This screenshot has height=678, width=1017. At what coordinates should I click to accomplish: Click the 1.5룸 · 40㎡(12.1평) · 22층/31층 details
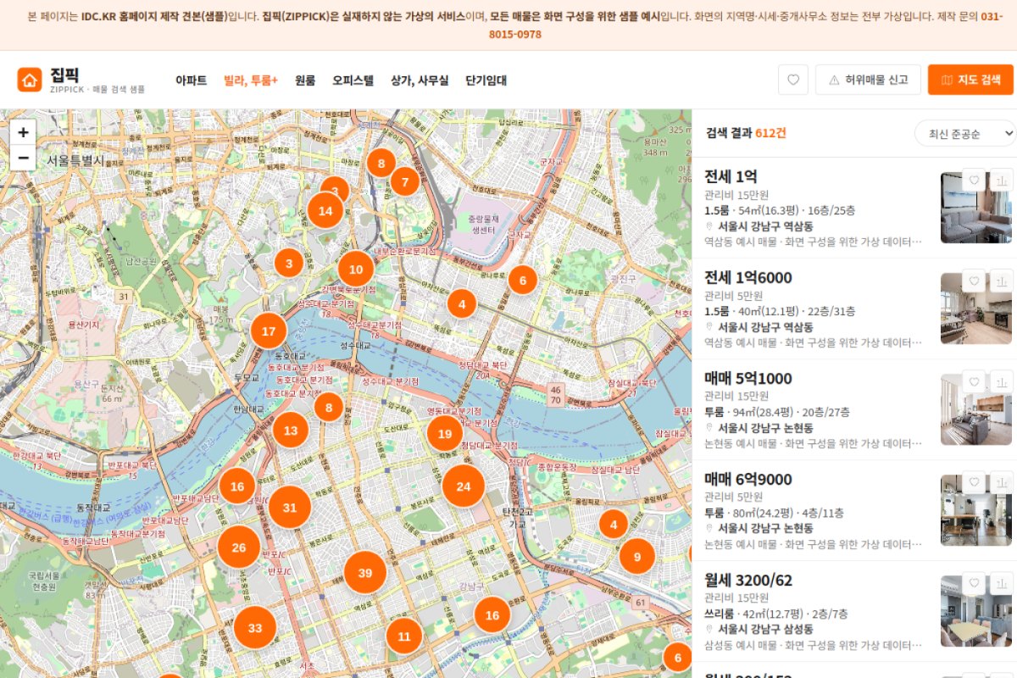tap(780, 311)
